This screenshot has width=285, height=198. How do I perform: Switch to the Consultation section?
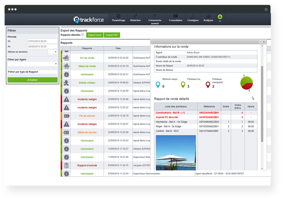(175, 18)
